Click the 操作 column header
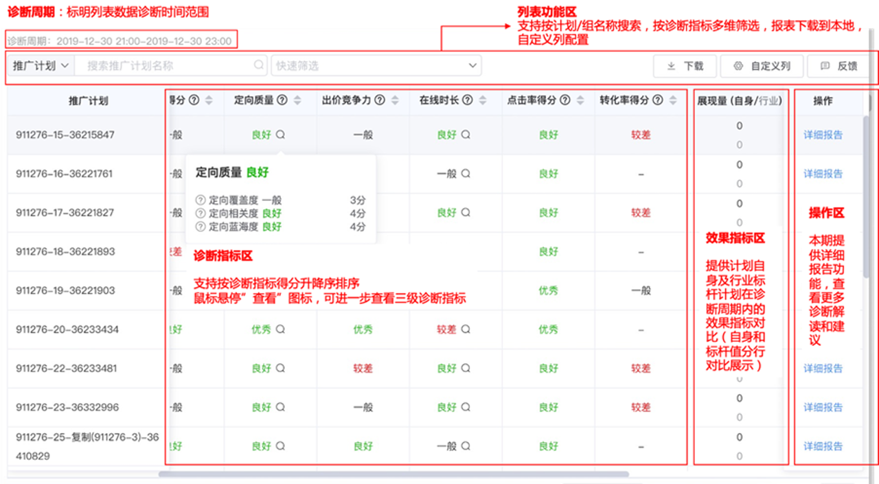 [823, 101]
